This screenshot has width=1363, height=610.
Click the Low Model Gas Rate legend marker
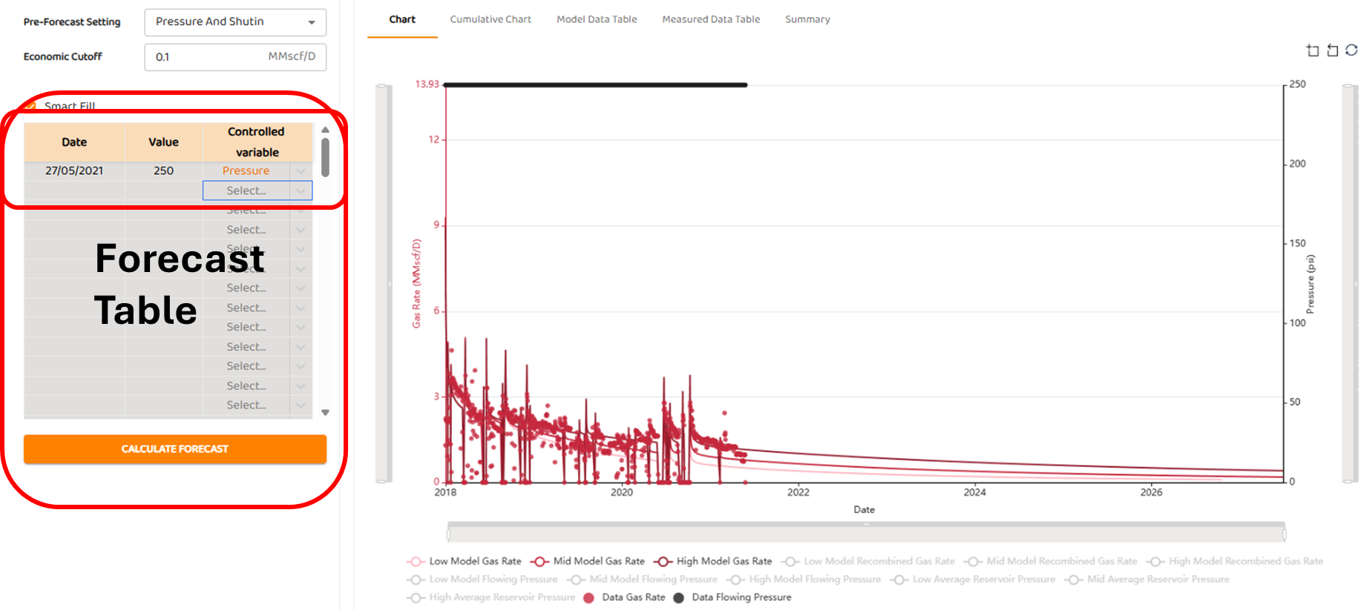(416, 562)
